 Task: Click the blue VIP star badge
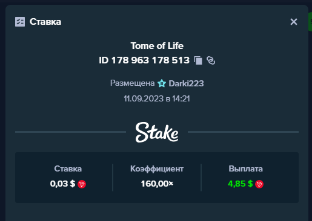162,83
